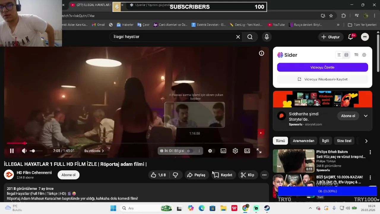The image size is (380, 214).
Task: Adjust the player volume slider
Action: click(x=36, y=151)
